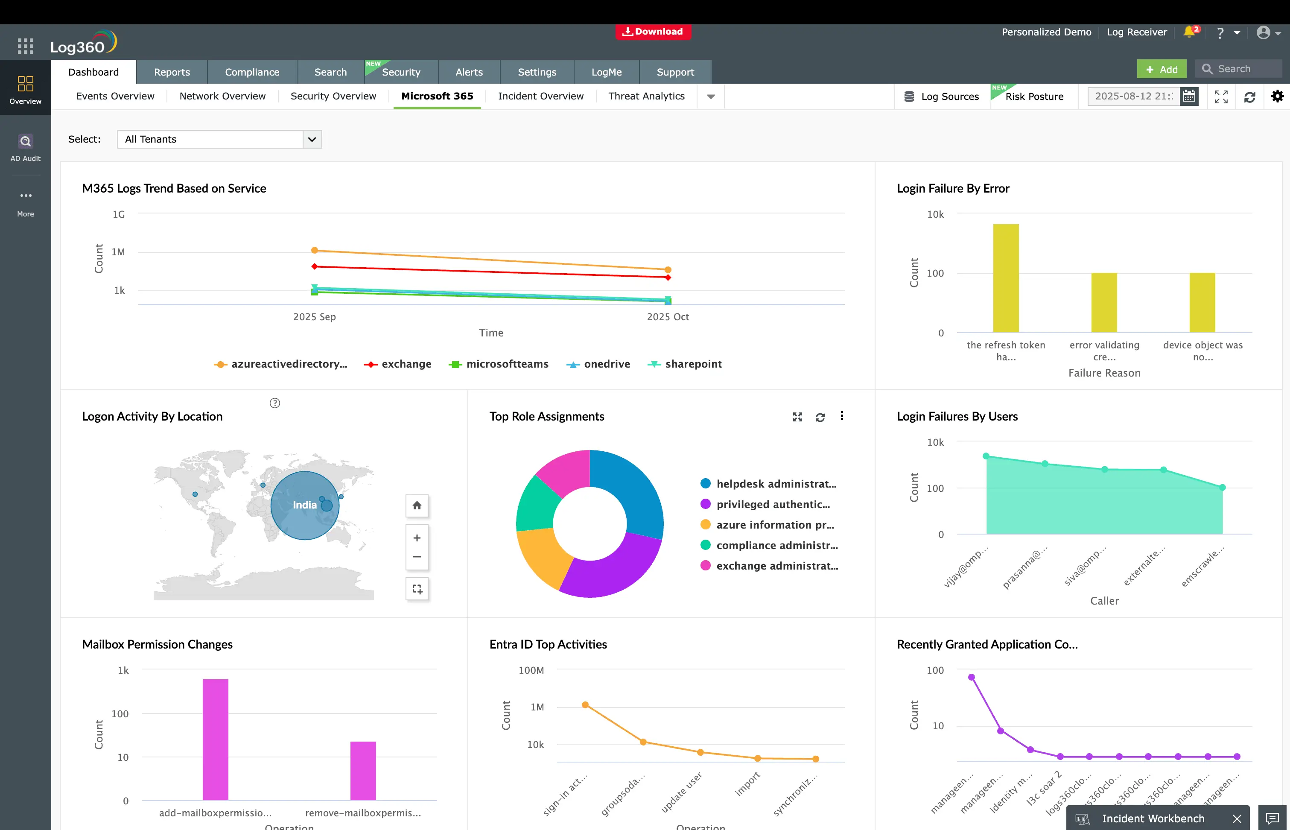Open the kebab menu on Top Role Assignments

(x=842, y=417)
